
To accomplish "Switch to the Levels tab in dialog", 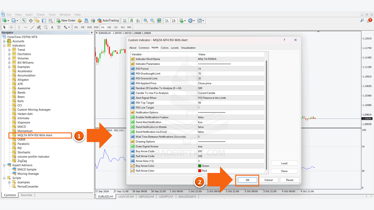I will pyautogui.click(x=175, y=48).
